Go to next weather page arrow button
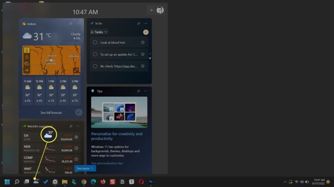Viewport: 334px width, 187px height. 79,112
